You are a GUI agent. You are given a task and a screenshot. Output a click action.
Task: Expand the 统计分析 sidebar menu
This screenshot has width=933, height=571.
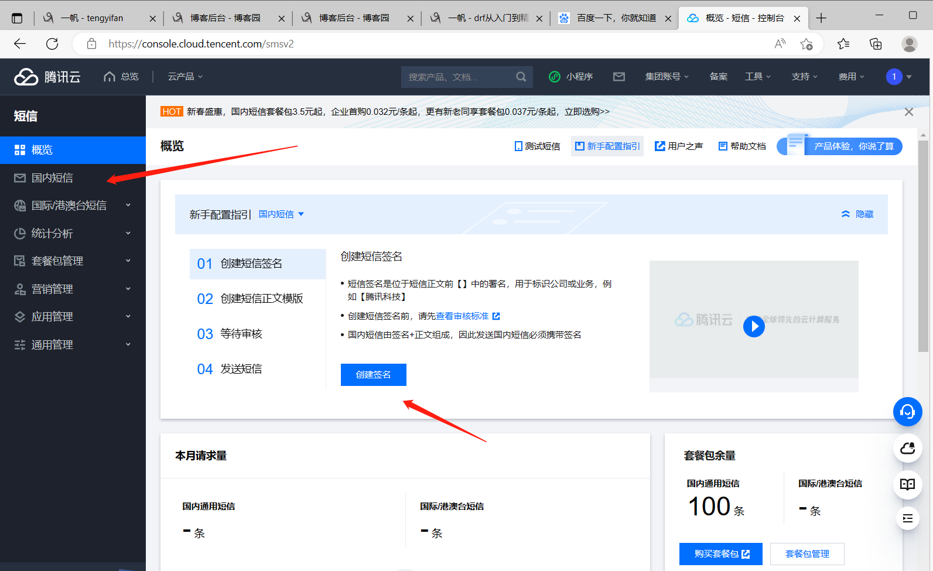(73, 233)
